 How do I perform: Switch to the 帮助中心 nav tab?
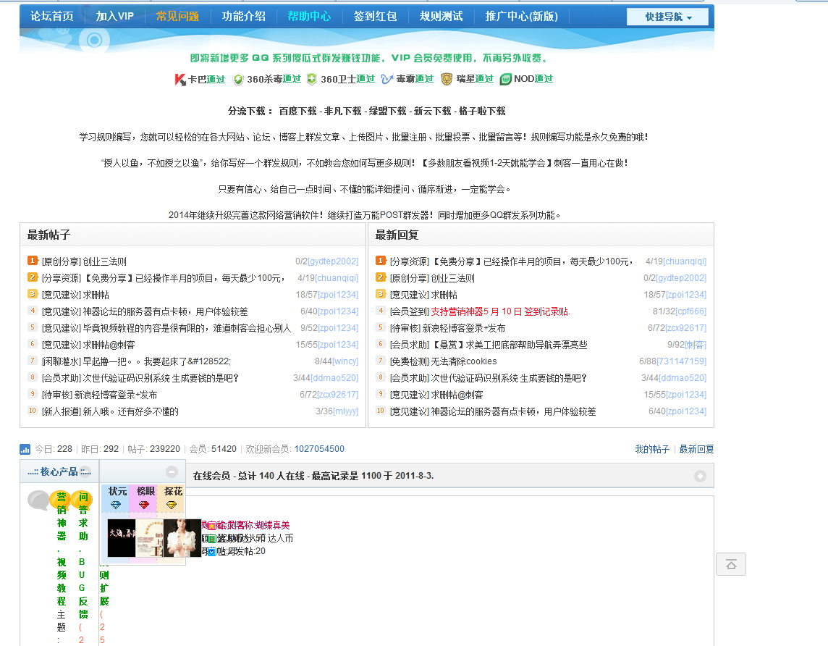[x=310, y=15]
